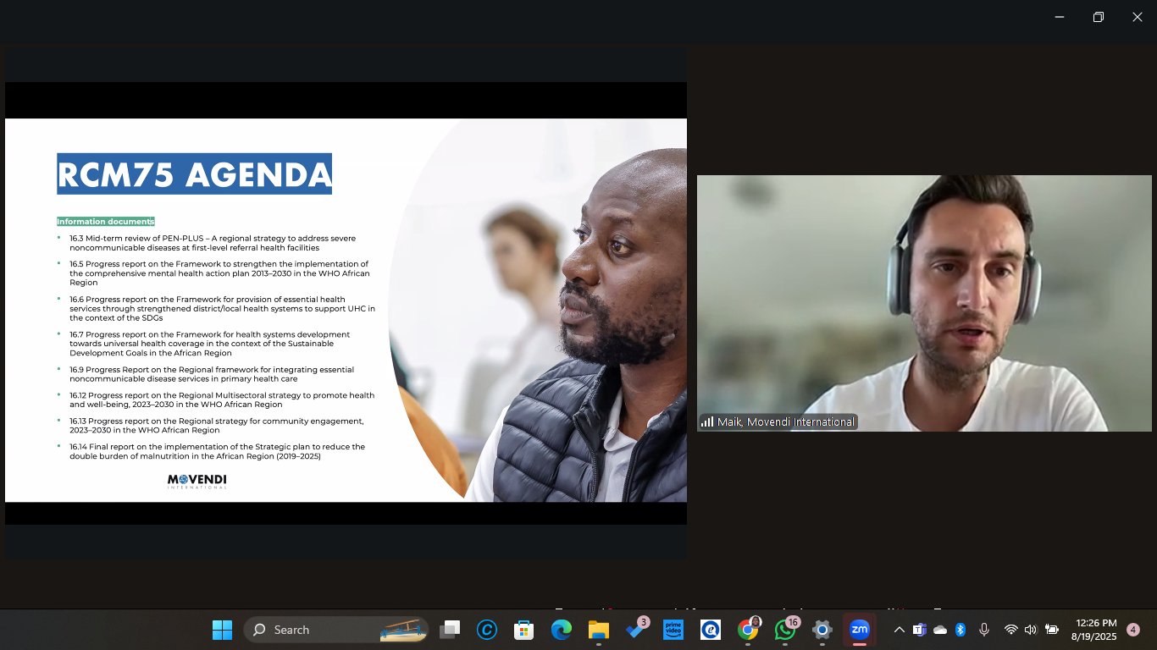1157x650 pixels.
Task: Open Wi-Fi network quick settings
Action: (1010, 630)
